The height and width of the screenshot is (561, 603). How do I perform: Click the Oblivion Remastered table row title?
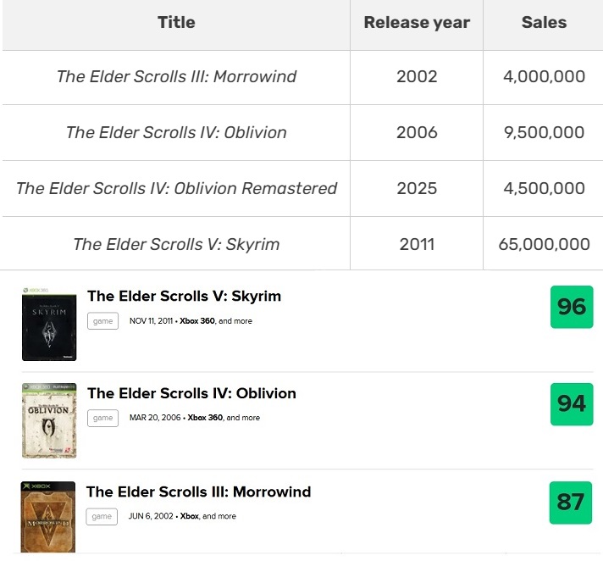click(176, 188)
